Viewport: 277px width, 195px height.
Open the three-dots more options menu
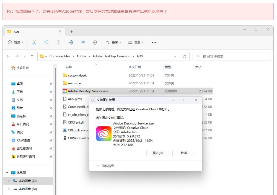(154, 42)
